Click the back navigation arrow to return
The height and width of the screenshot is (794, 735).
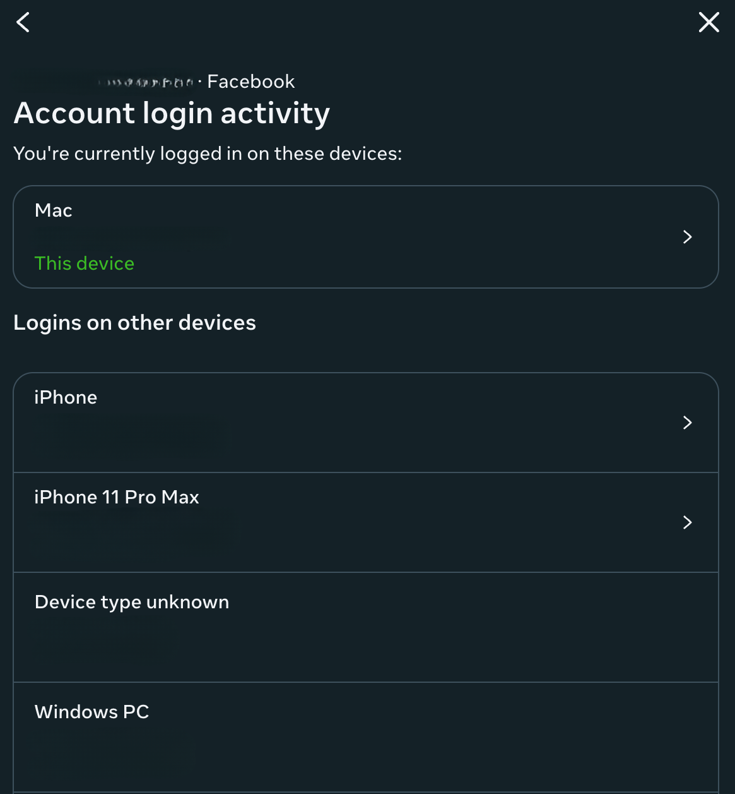(23, 22)
